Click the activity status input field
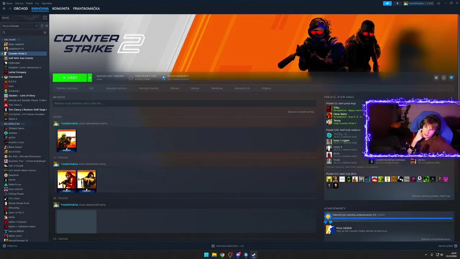The height and width of the screenshot is (259, 460). (x=184, y=103)
